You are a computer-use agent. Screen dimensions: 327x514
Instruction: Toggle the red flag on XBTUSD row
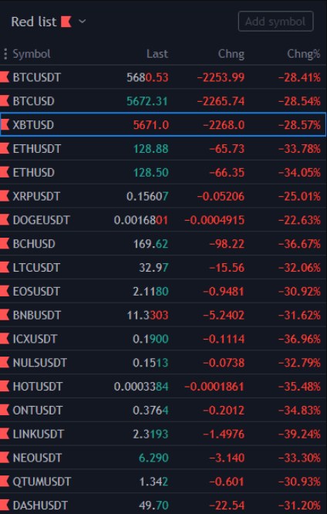pos(5,124)
